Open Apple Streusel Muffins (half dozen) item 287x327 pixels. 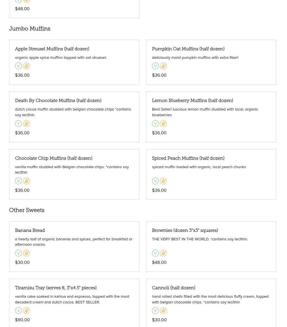[52, 49]
